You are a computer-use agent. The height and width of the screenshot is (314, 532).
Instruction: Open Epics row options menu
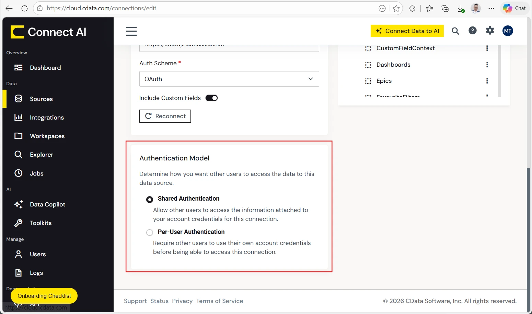coord(487,81)
